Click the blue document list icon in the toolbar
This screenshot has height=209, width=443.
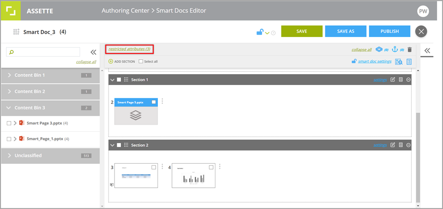(409, 62)
